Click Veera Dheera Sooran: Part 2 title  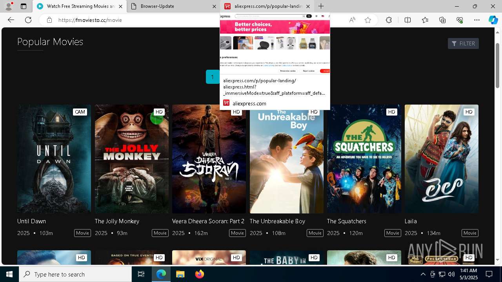coord(208,221)
